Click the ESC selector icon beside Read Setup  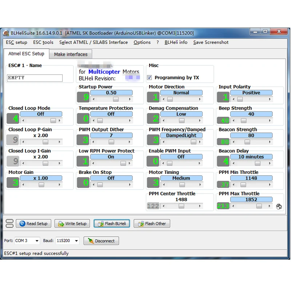9,223
